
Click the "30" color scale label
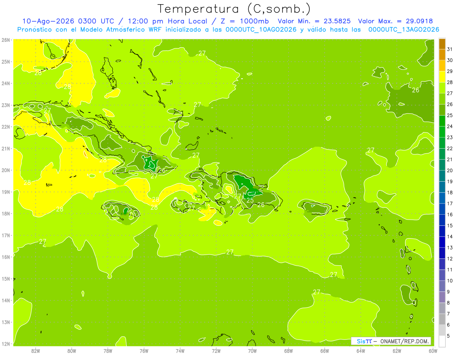450,60
